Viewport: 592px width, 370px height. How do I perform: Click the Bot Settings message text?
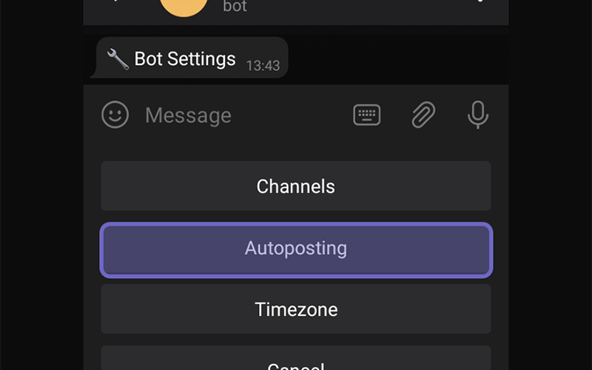click(185, 59)
